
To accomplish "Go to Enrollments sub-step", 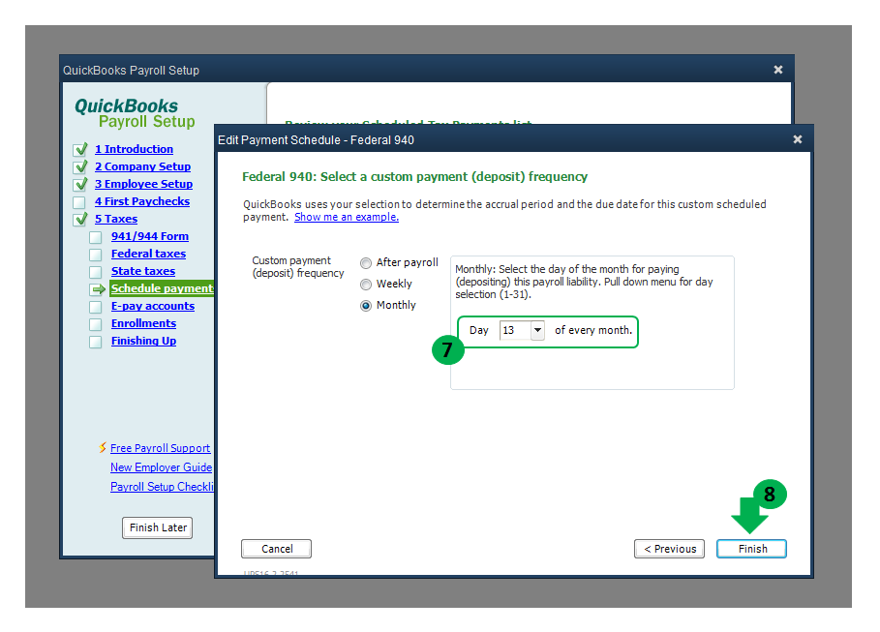I will 143,323.
